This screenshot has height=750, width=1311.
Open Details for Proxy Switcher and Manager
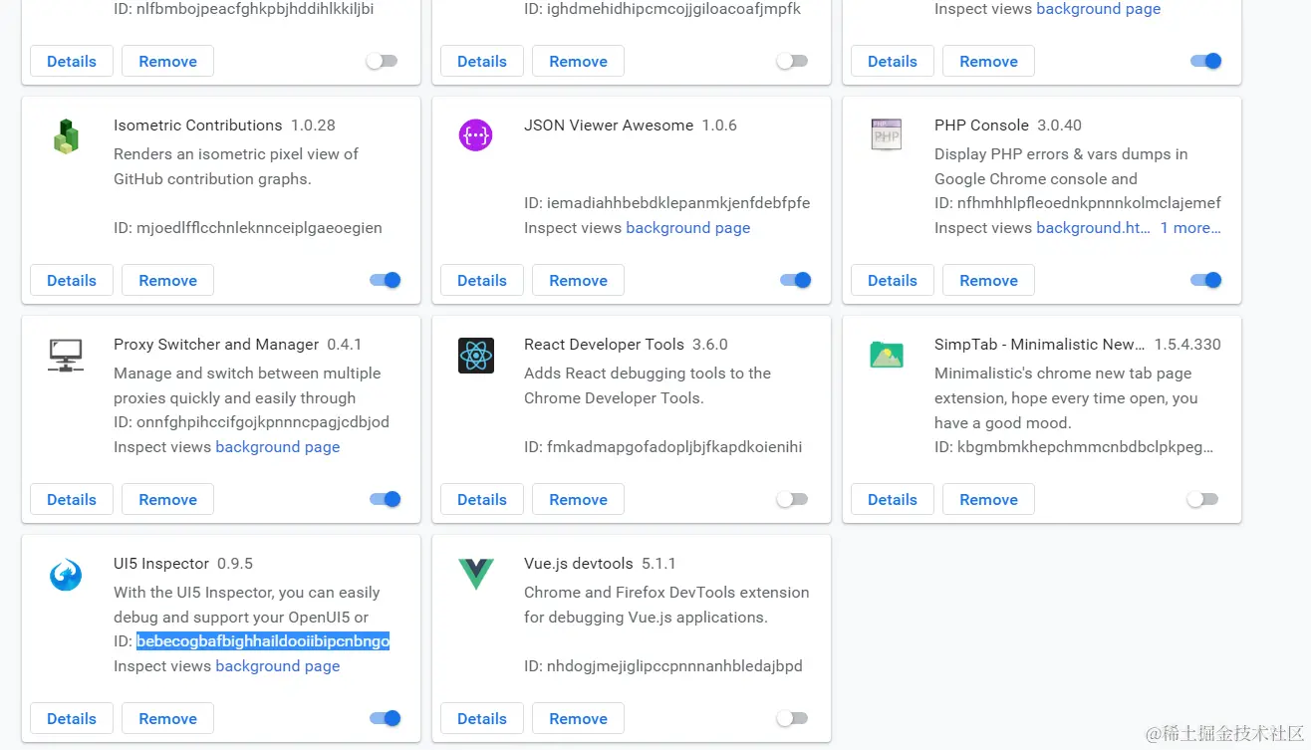click(72, 499)
